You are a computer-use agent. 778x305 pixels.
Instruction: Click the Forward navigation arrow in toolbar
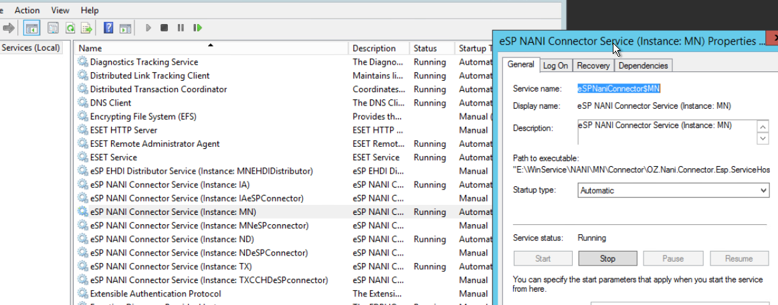coord(9,28)
